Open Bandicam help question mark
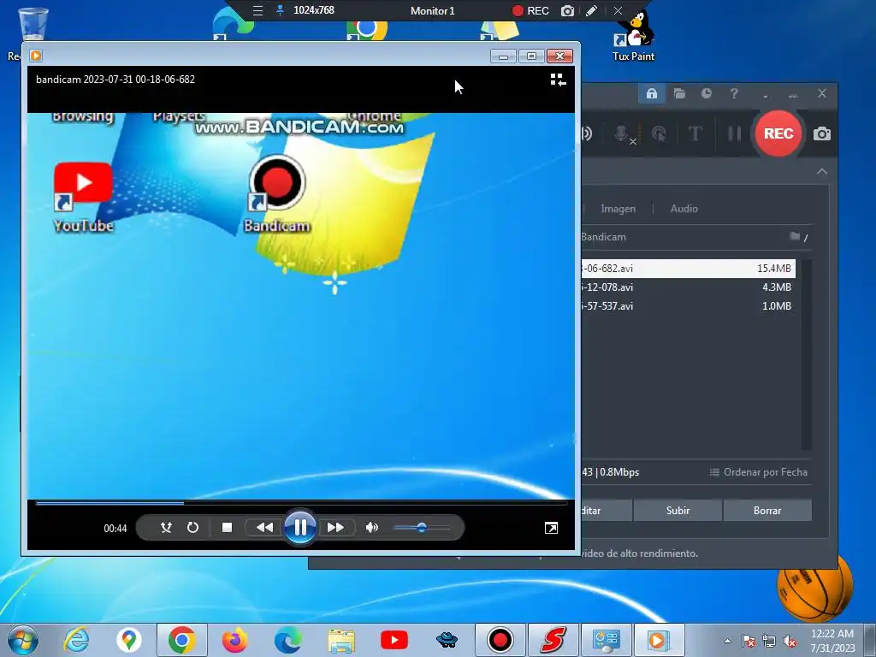Viewport: 876px width, 657px height. (x=734, y=93)
